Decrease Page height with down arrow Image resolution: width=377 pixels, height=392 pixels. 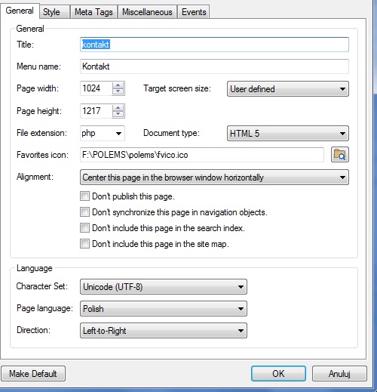118,114
